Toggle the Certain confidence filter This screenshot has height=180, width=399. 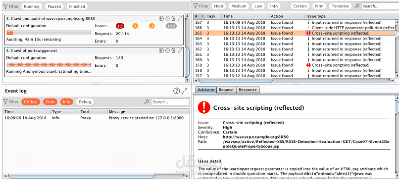point(300,6)
